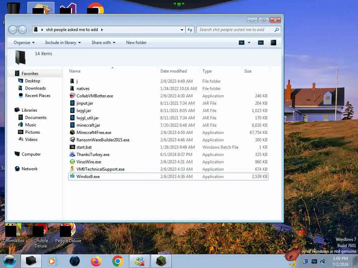Select VM0TechnicalSupport.exe icon

(72, 169)
